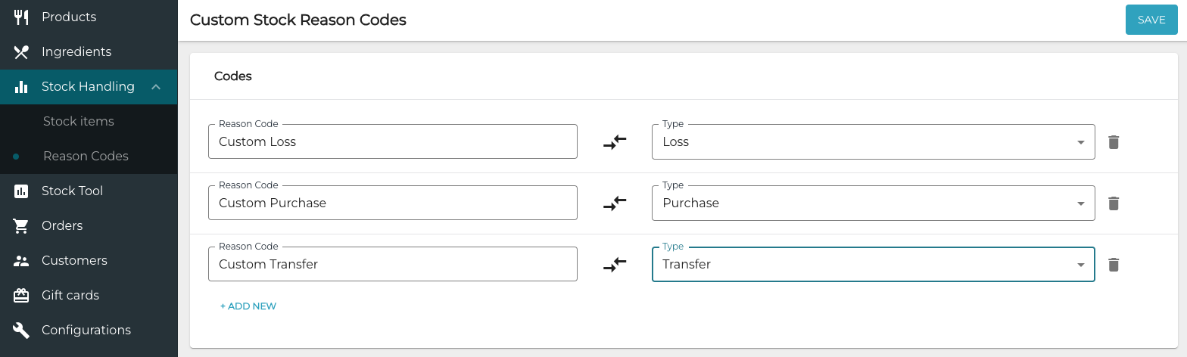Click the Configurations wrench icon

[21, 330]
